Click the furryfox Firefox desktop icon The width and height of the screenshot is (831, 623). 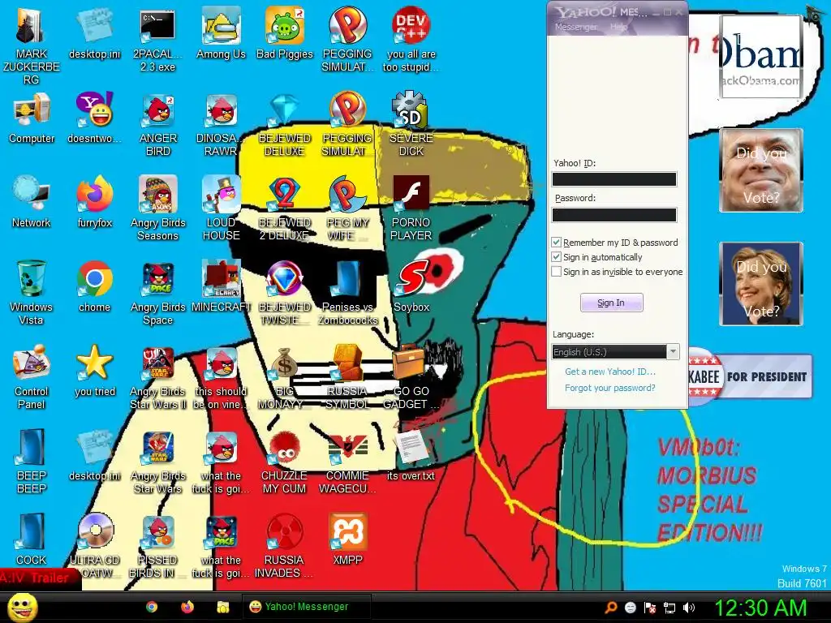[94, 202]
